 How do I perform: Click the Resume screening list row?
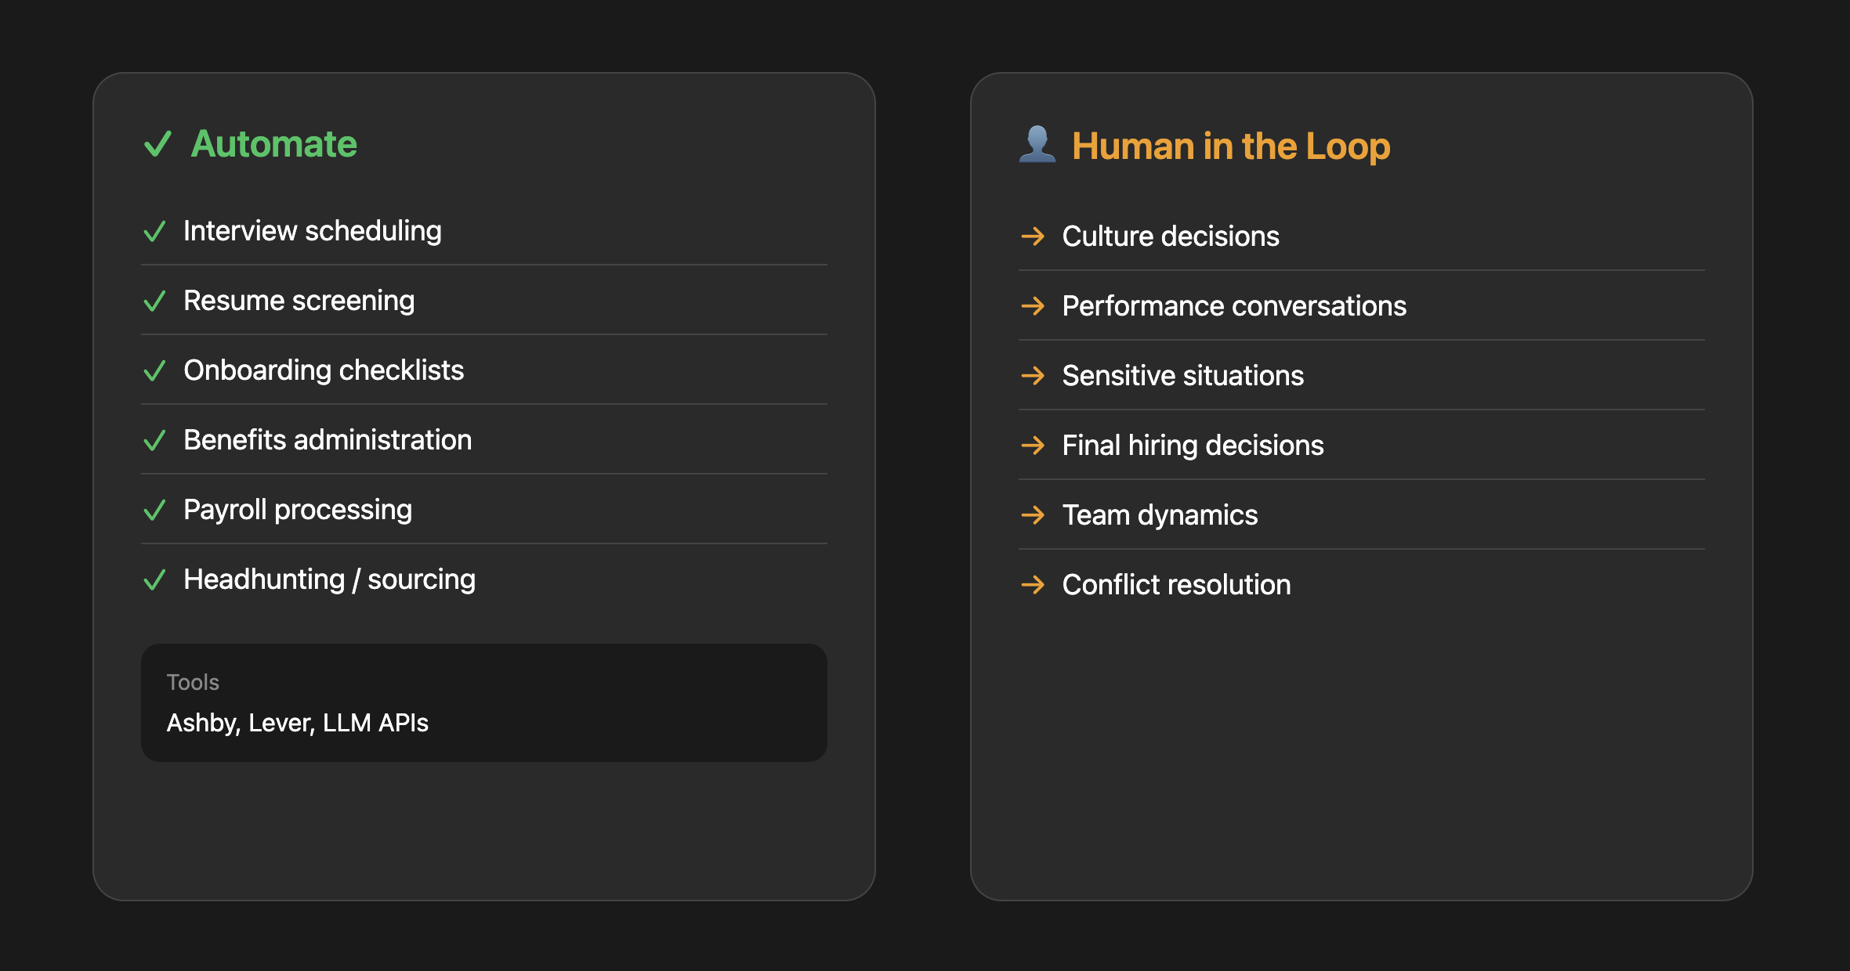click(x=483, y=301)
